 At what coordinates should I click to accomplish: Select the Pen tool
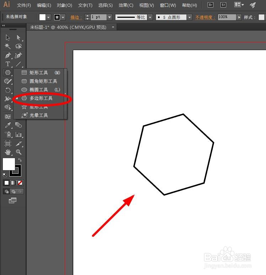(x=8, y=55)
